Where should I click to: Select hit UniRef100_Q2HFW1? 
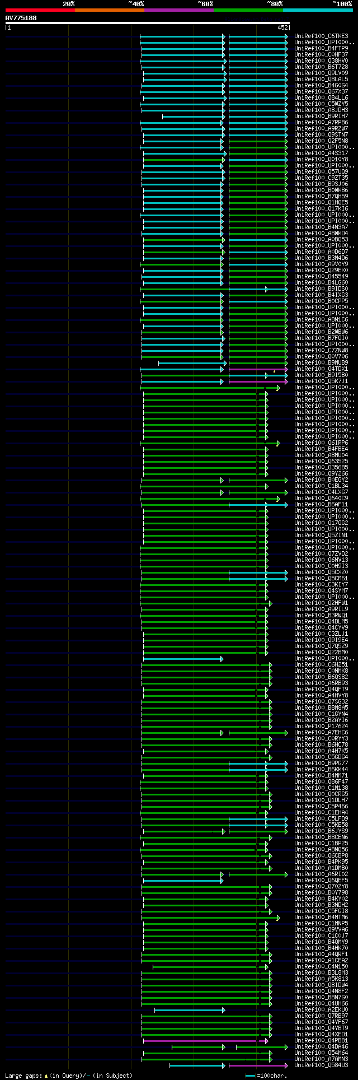321,603
